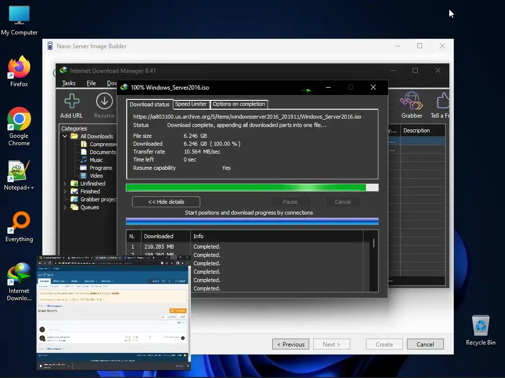Click the green download progress bar
Screen dimensions: 505x378
pos(252,188)
